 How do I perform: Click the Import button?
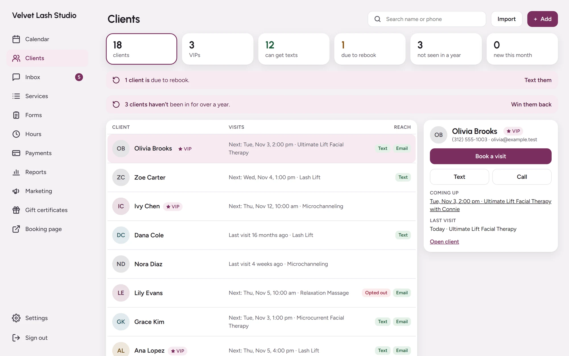[x=506, y=19]
